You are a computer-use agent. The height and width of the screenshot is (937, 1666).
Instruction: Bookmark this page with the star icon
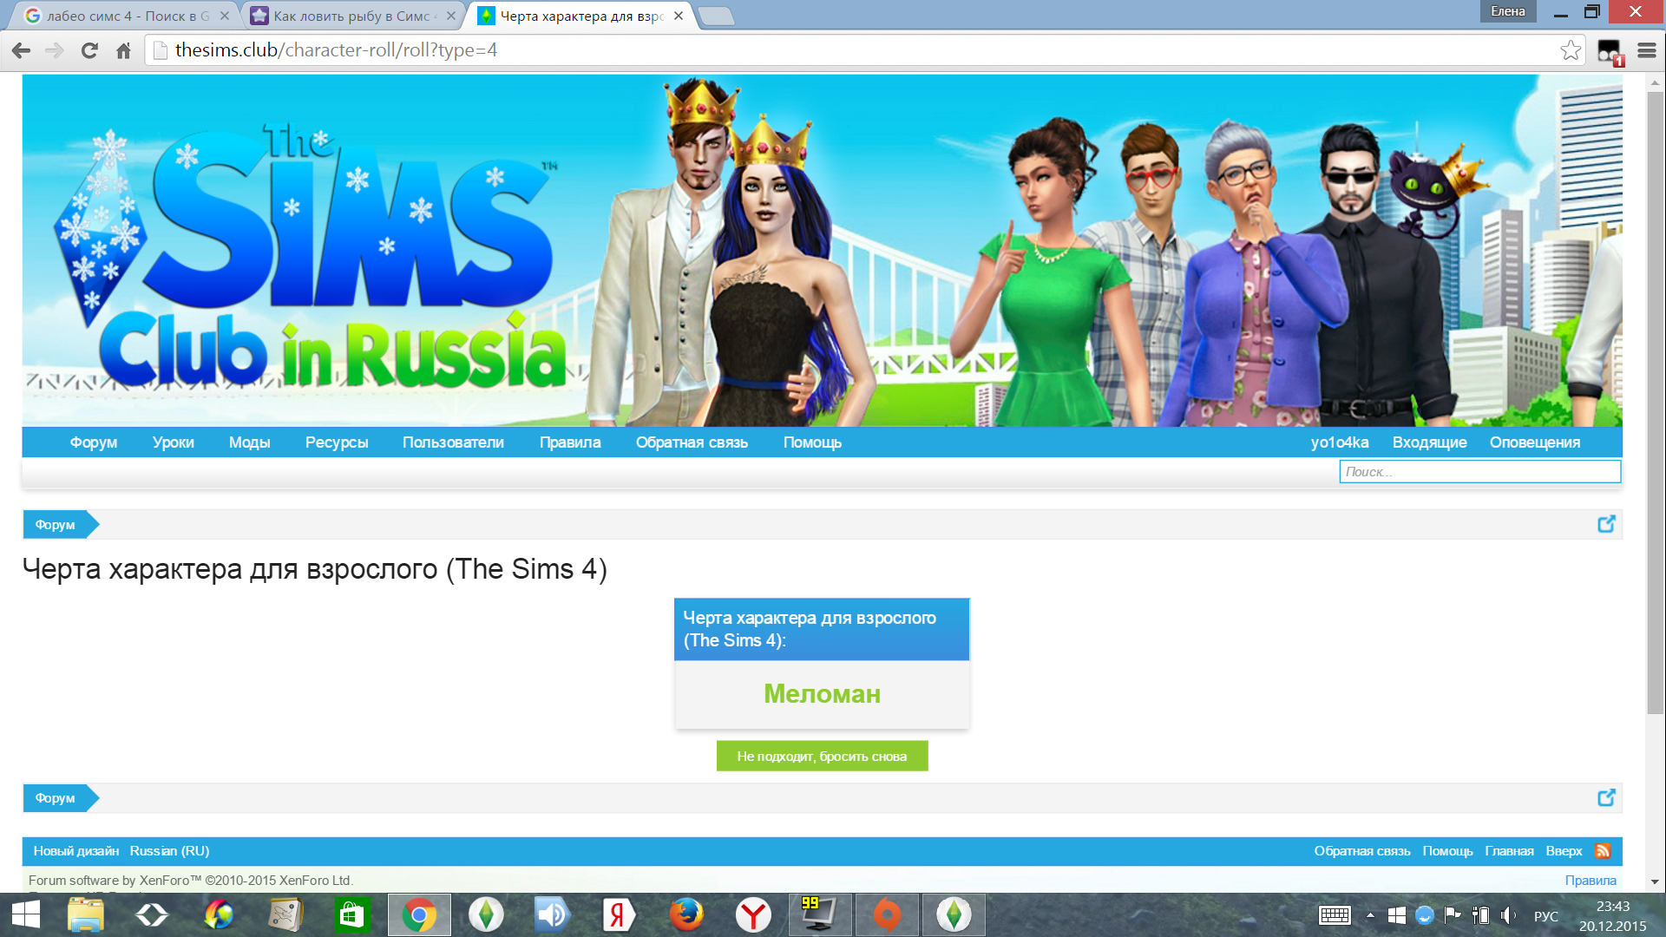click(x=1570, y=50)
